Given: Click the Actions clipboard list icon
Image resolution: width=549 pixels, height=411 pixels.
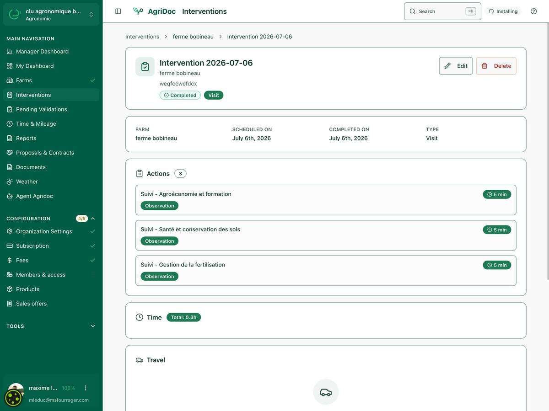Looking at the screenshot, I should click(140, 174).
